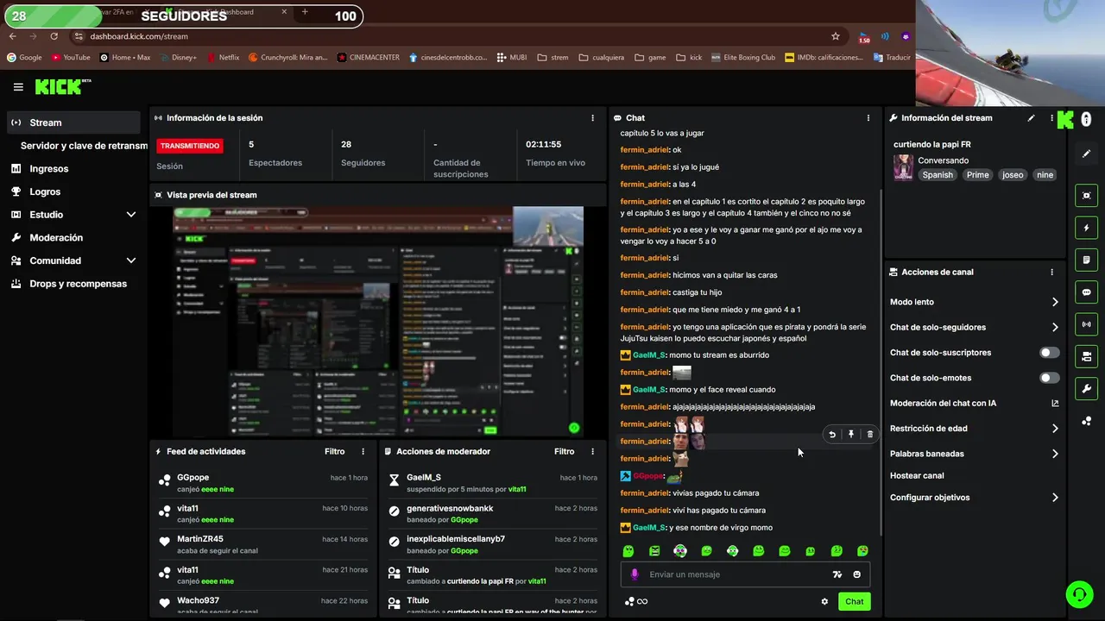Image resolution: width=1105 pixels, height=621 pixels.
Task: Click the microphone icon in message box
Action: pos(635,574)
